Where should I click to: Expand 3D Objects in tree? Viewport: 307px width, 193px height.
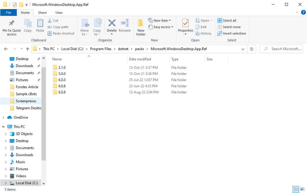[x=6, y=134]
